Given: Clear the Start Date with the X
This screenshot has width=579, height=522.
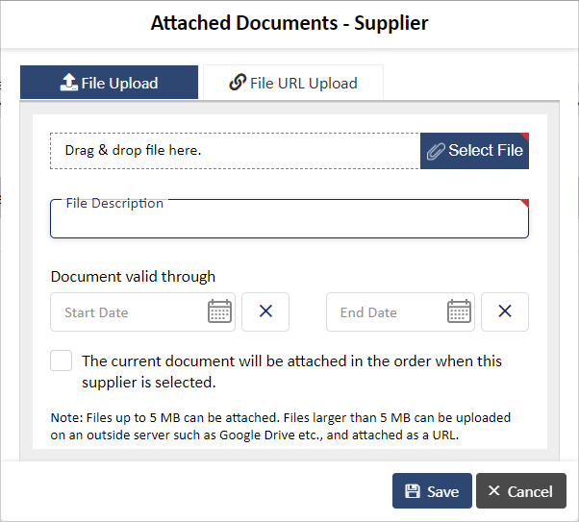Looking at the screenshot, I should click(265, 311).
